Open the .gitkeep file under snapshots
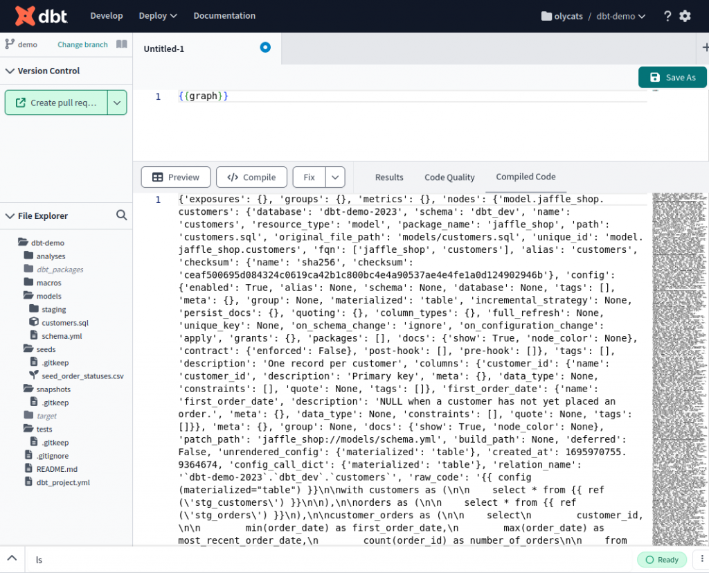Viewport: 709px width, 573px height. pyautogui.click(x=55, y=403)
